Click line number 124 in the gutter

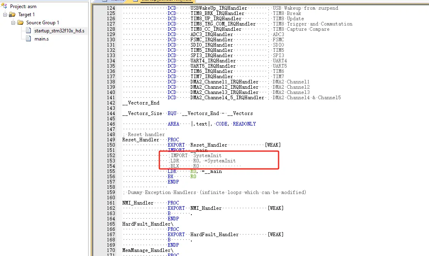click(x=111, y=8)
